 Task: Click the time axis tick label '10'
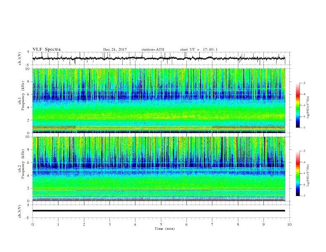tap(289, 224)
